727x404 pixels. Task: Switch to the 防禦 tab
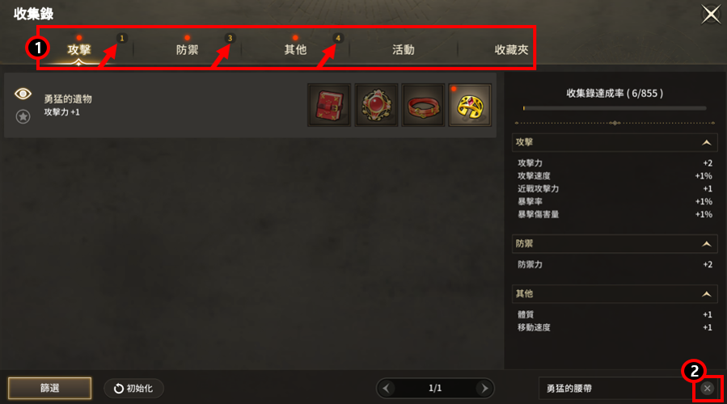coord(188,49)
